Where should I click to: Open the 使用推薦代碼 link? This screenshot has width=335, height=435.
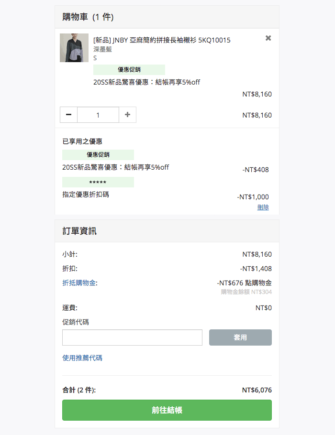82,358
